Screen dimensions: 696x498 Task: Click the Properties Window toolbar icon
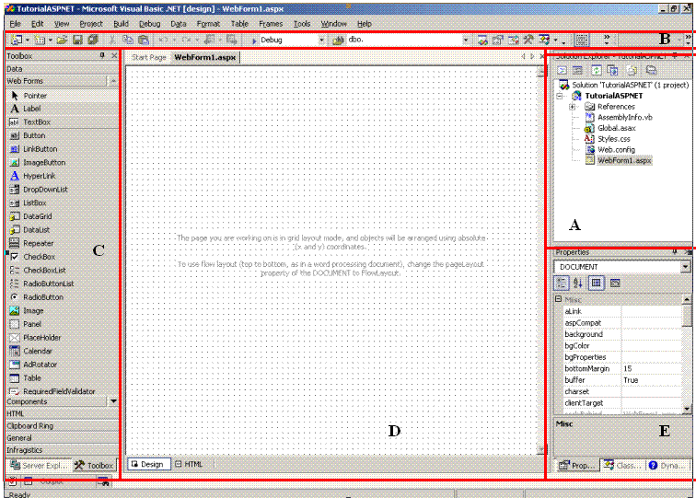(x=497, y=40)
